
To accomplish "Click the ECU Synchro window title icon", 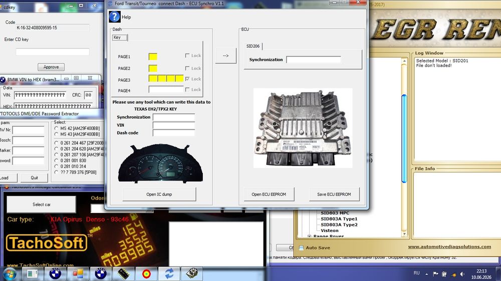I will point(110,3).
